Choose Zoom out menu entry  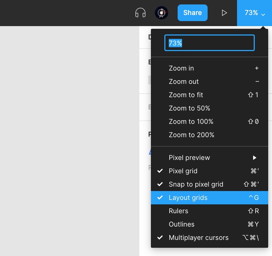(184, 82)
